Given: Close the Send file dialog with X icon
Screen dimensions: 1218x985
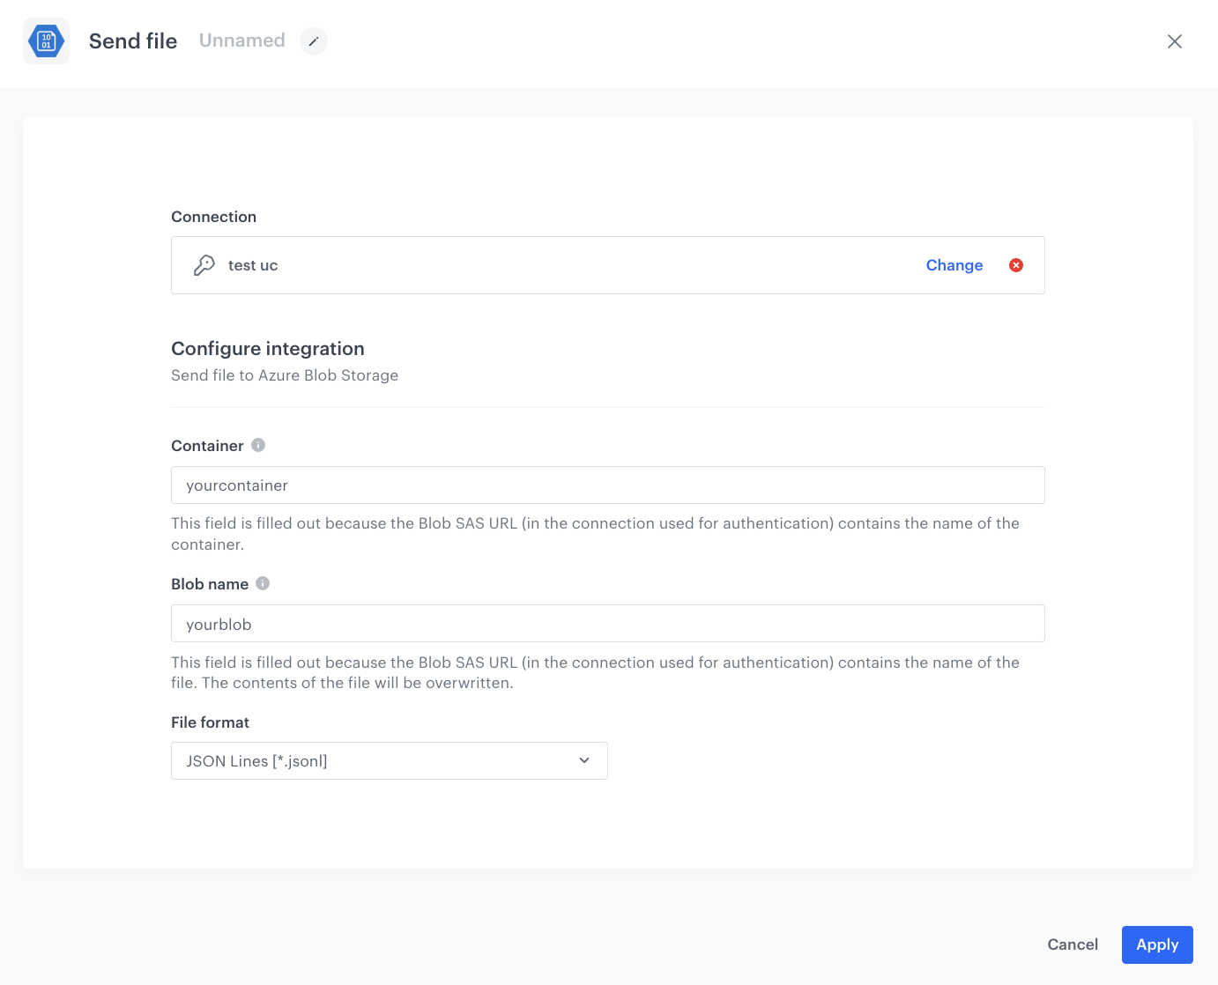Looking at the screenshot, I should (x=1175, y=41).
